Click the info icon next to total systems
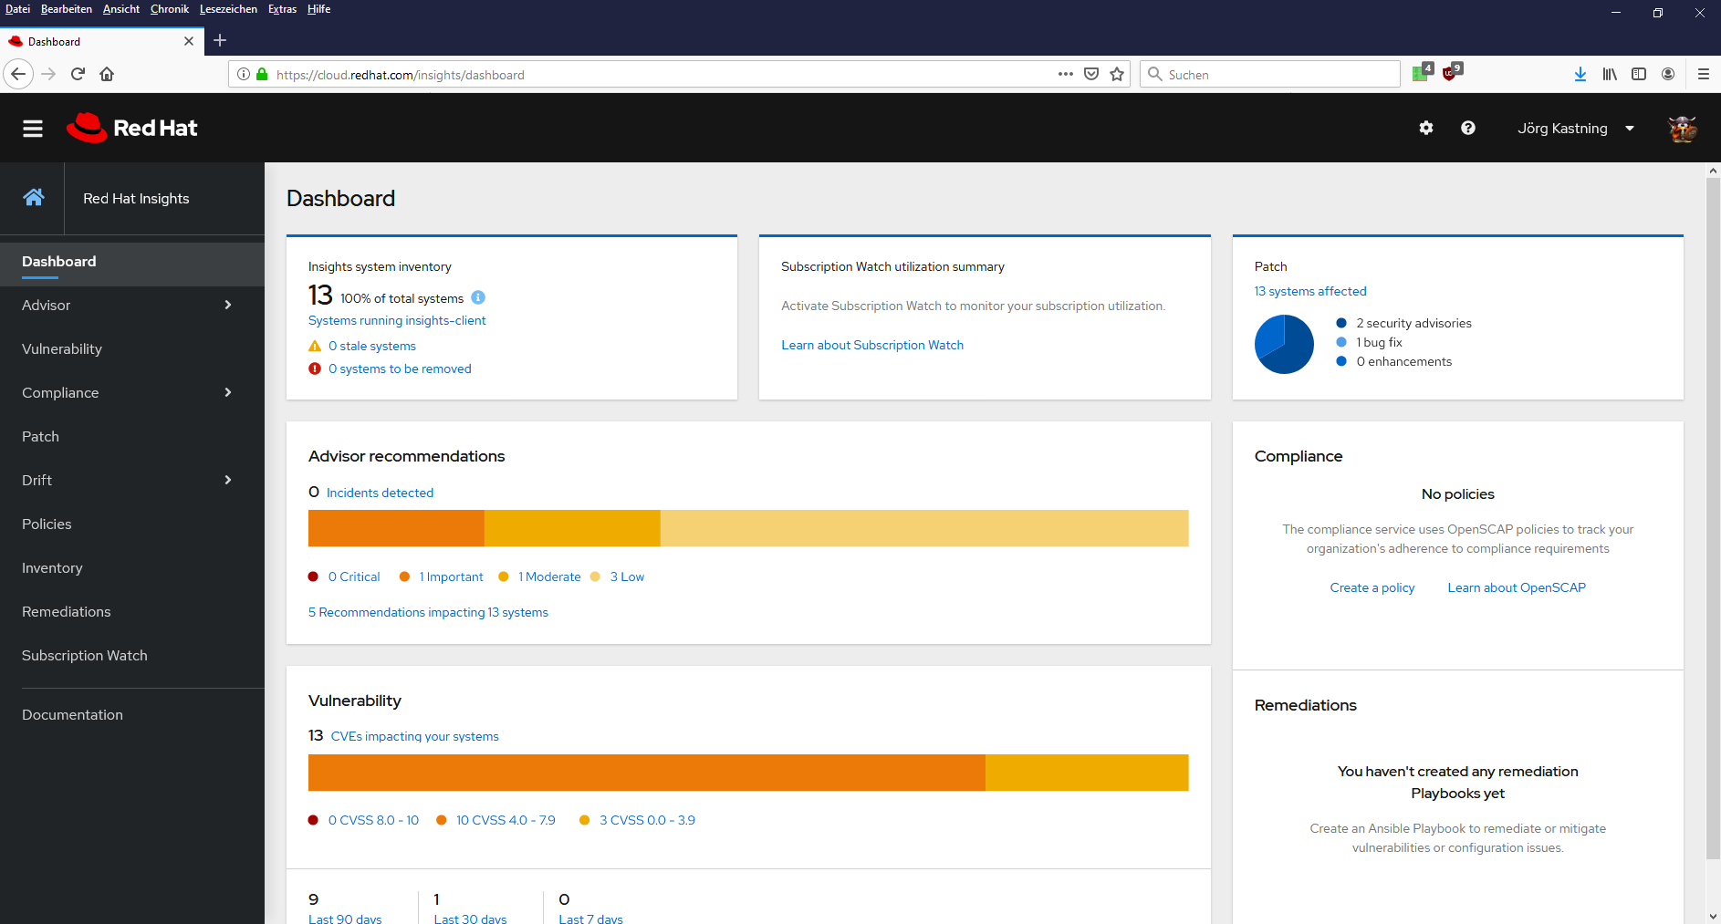Viewport: 1721px width, 924px height. click(x=478, y=296)
